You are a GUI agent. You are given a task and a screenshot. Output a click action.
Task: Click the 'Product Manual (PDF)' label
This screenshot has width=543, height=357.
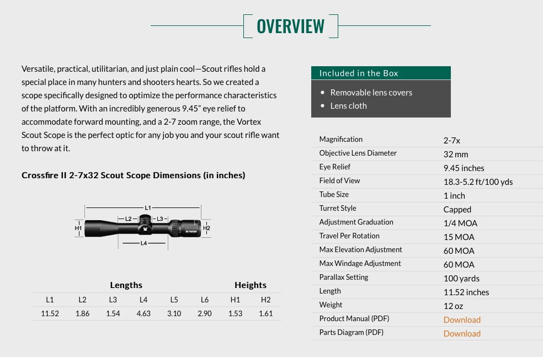point(354,318)
